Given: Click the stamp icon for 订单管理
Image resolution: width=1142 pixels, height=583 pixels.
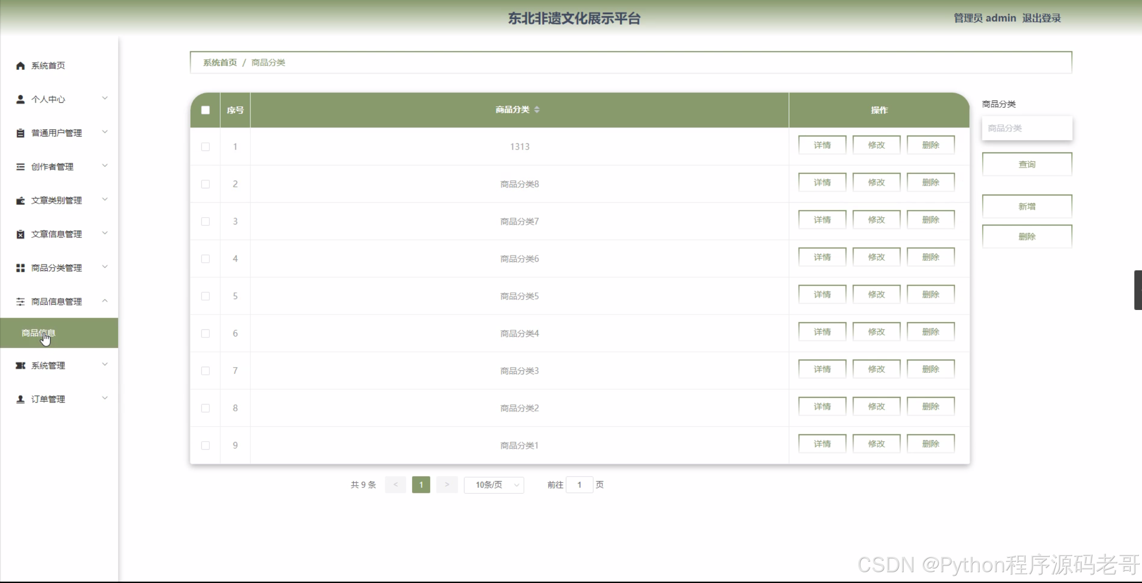Looking at the screenshot, I should [x=20, y=399].
